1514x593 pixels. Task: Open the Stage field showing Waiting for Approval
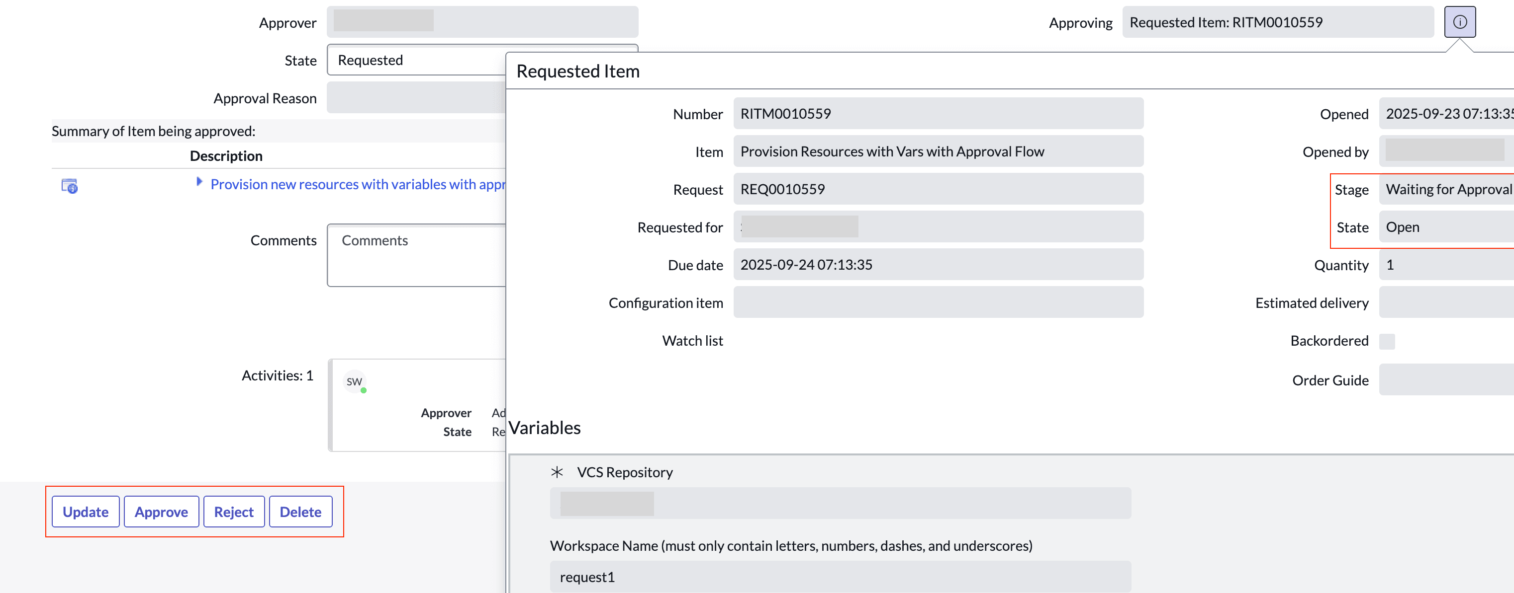coord(1447,189)
